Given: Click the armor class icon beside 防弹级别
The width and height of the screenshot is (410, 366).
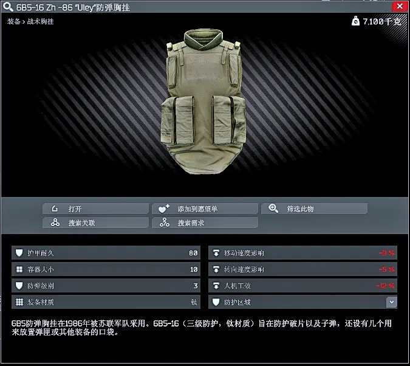Looking at the screenshot, I should 19,286.
